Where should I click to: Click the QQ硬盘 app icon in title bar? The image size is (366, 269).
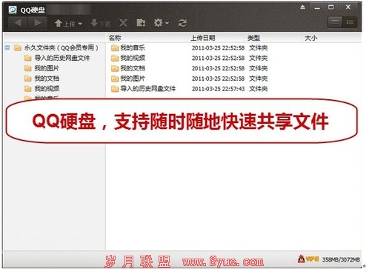pos(13,10)
